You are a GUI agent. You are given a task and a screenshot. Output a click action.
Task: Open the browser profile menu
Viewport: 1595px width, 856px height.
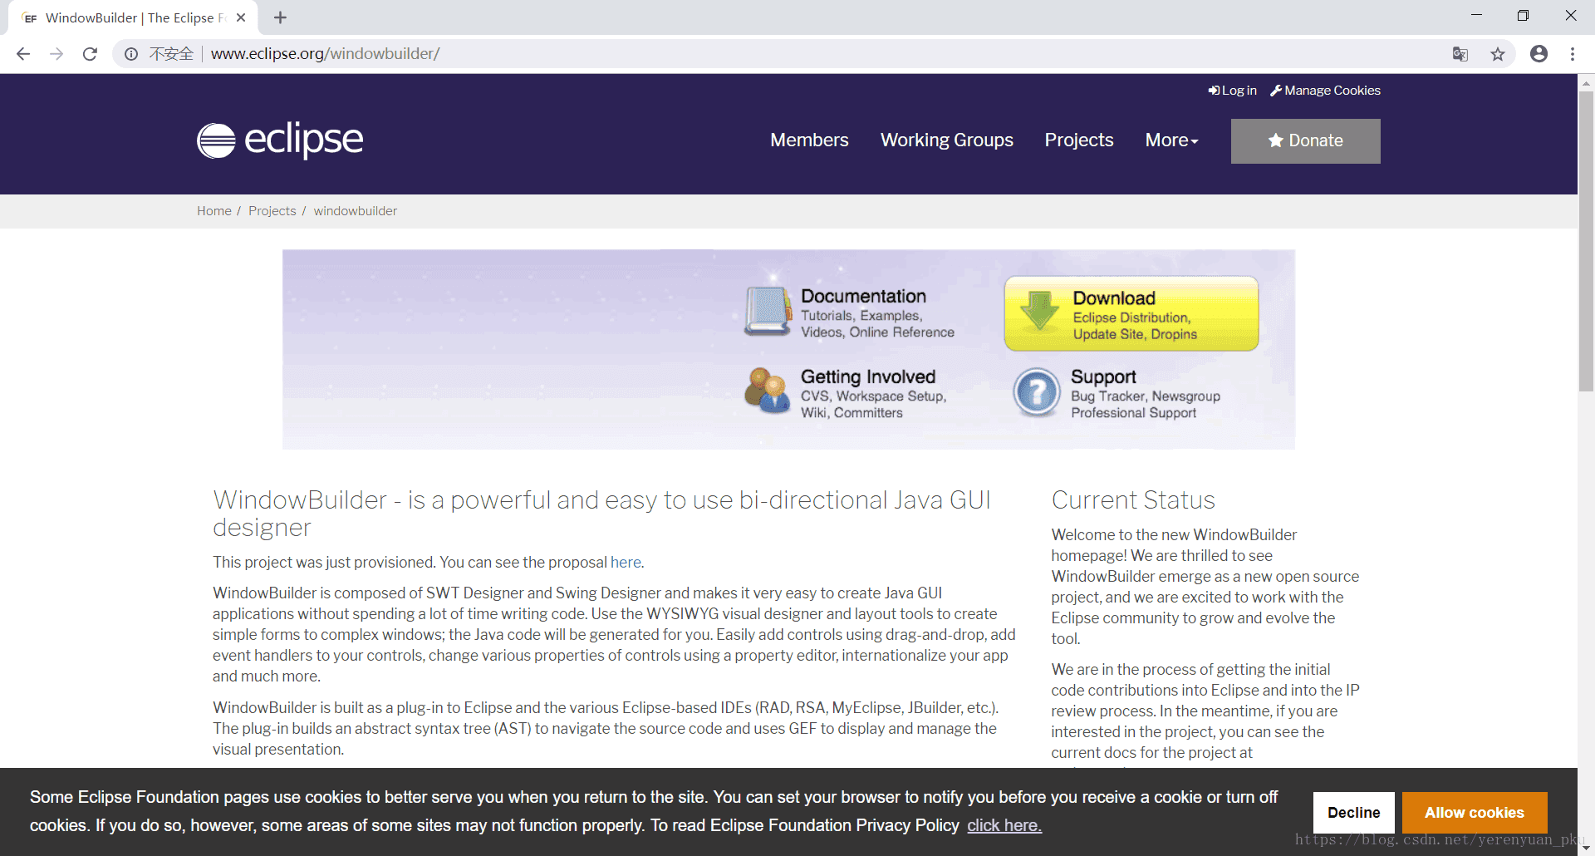[x=1539, y=53]
